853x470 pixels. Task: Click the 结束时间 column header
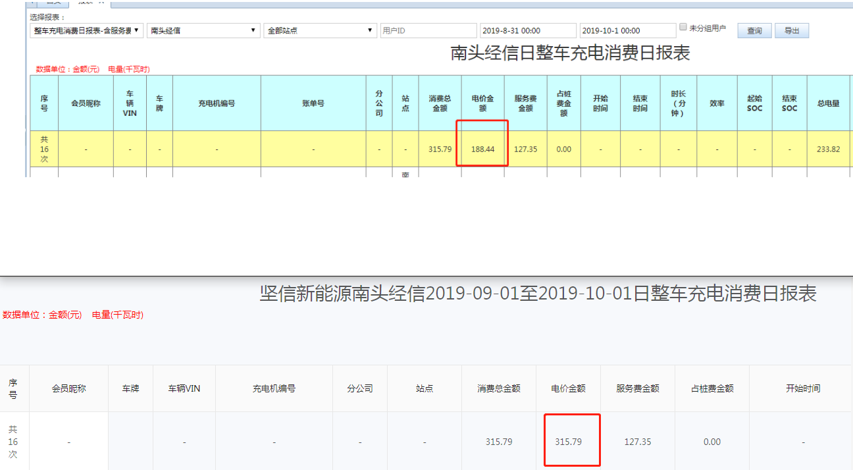click(x=640, y=103)
